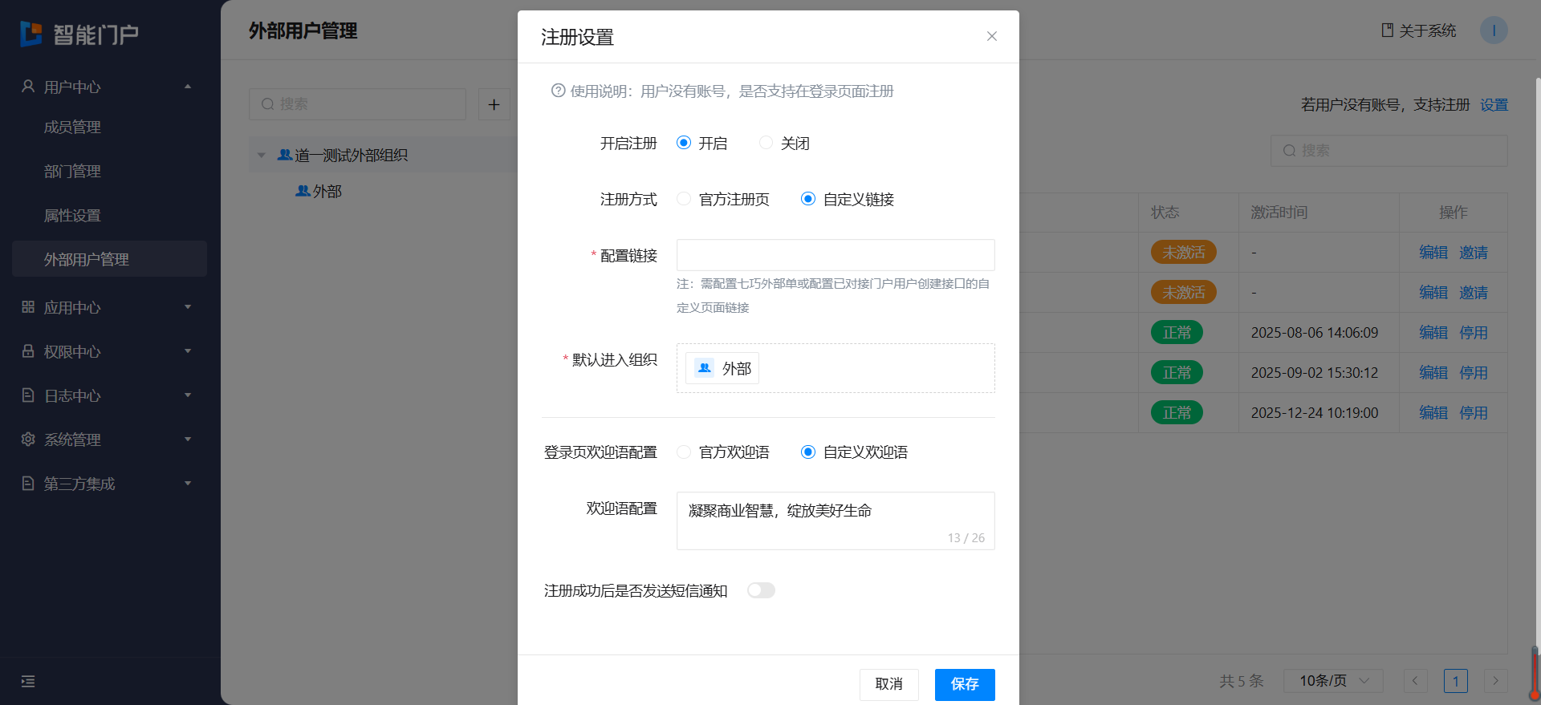Click the 保存 button

click(x=964, y=684)
